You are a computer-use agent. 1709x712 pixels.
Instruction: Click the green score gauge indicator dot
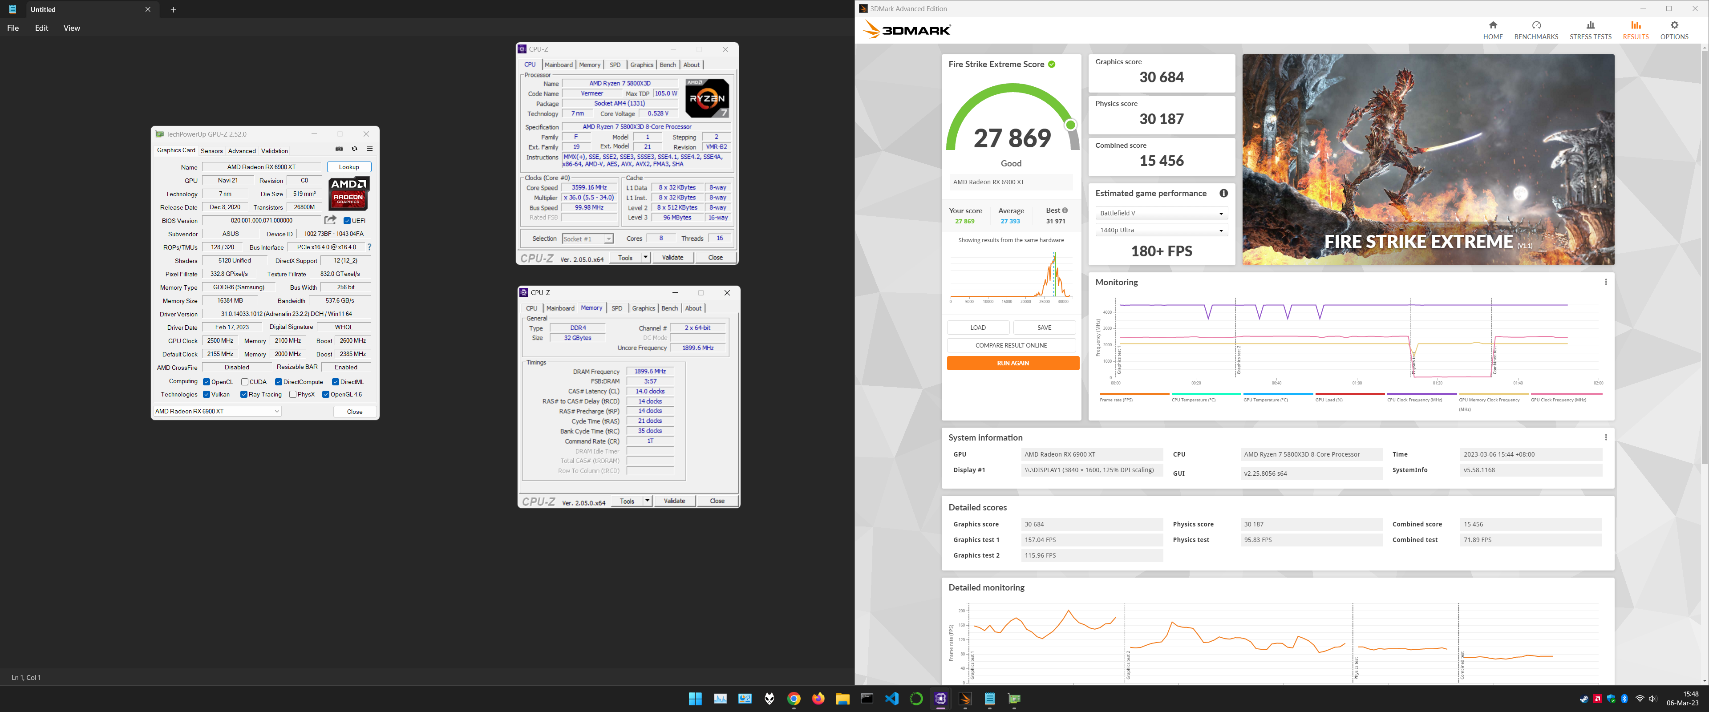[1070, 125]
